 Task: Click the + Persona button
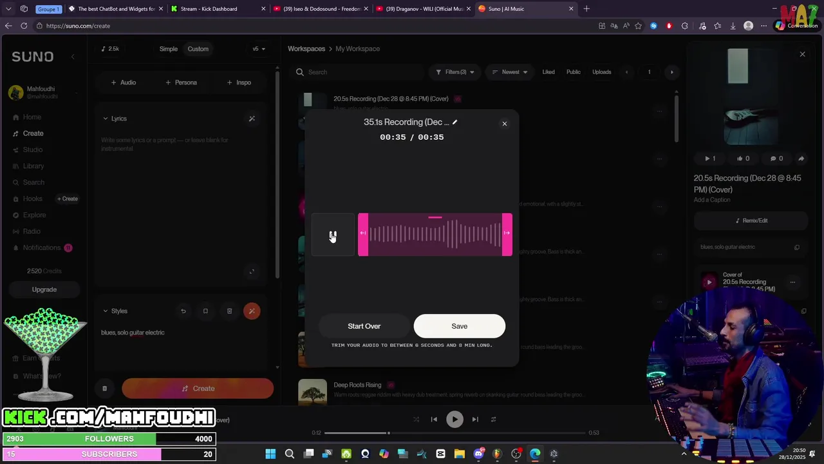point(182,82)
